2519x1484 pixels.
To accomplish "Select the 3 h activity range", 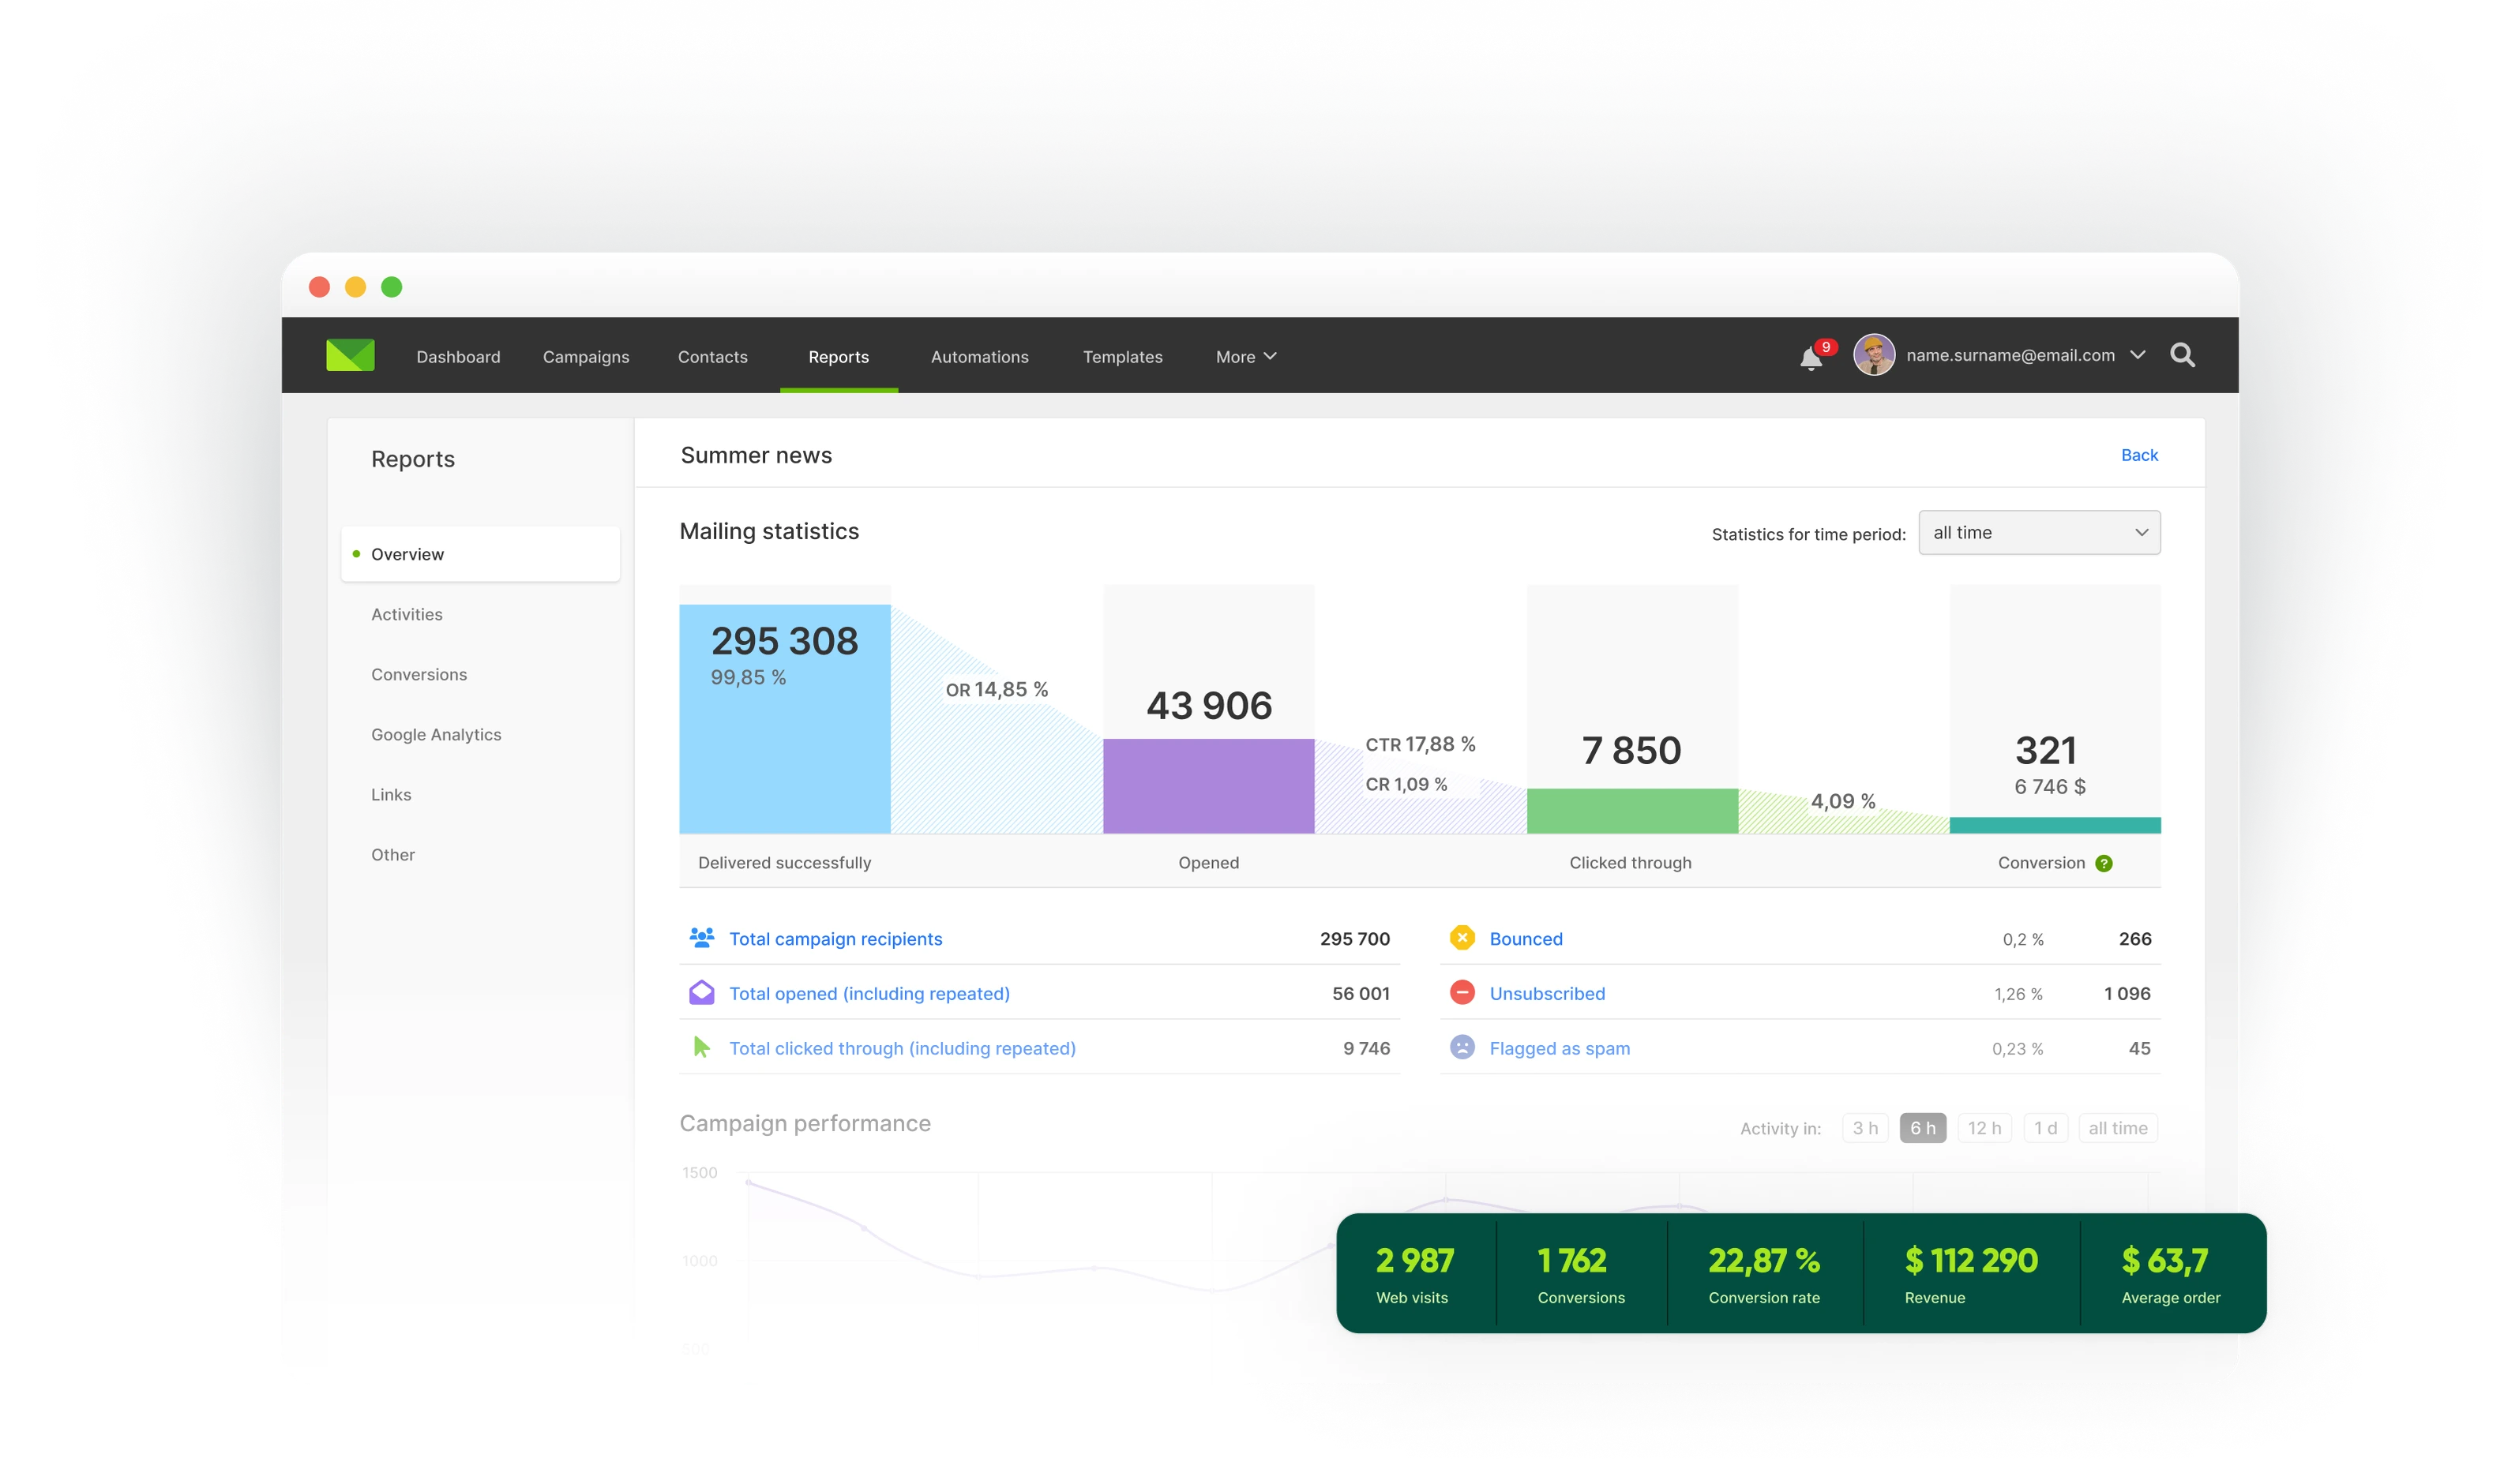I will [1864, 1128].
